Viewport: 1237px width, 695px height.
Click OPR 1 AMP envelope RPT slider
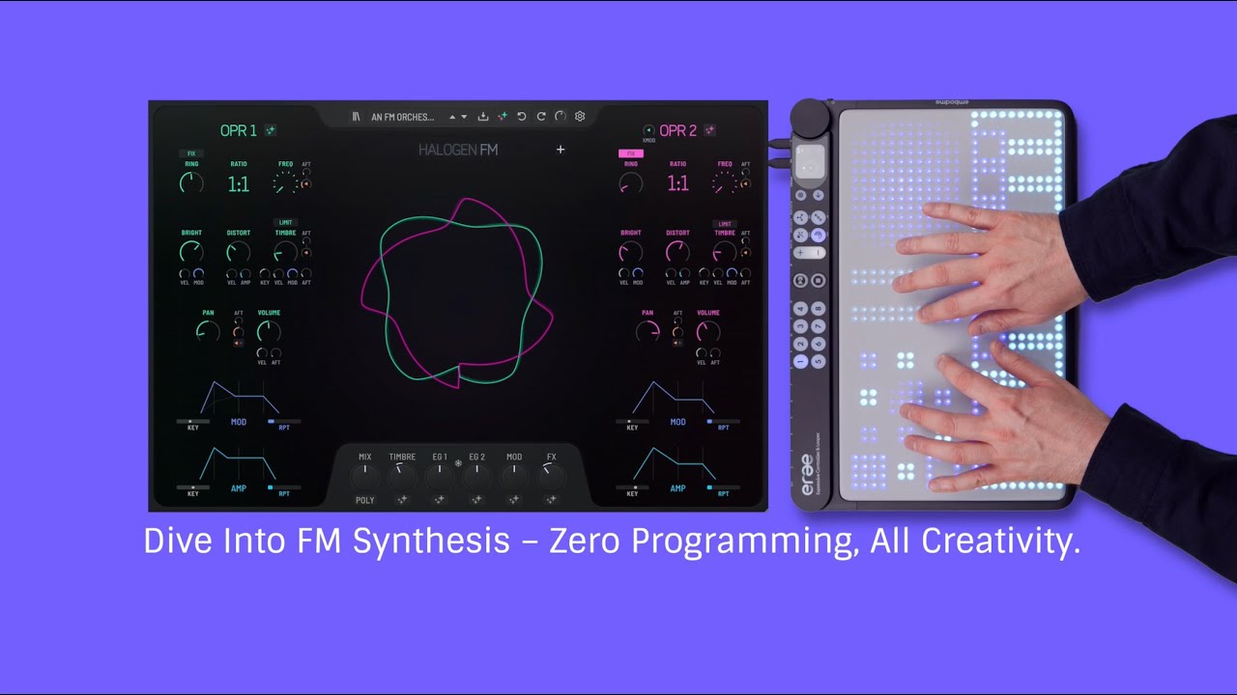pyautogui.click(x=284, y=487)
